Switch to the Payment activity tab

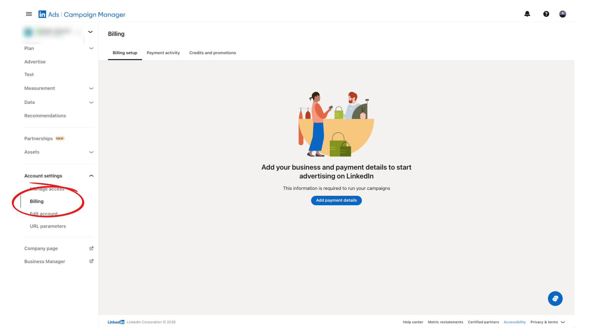tap(163, 53)
